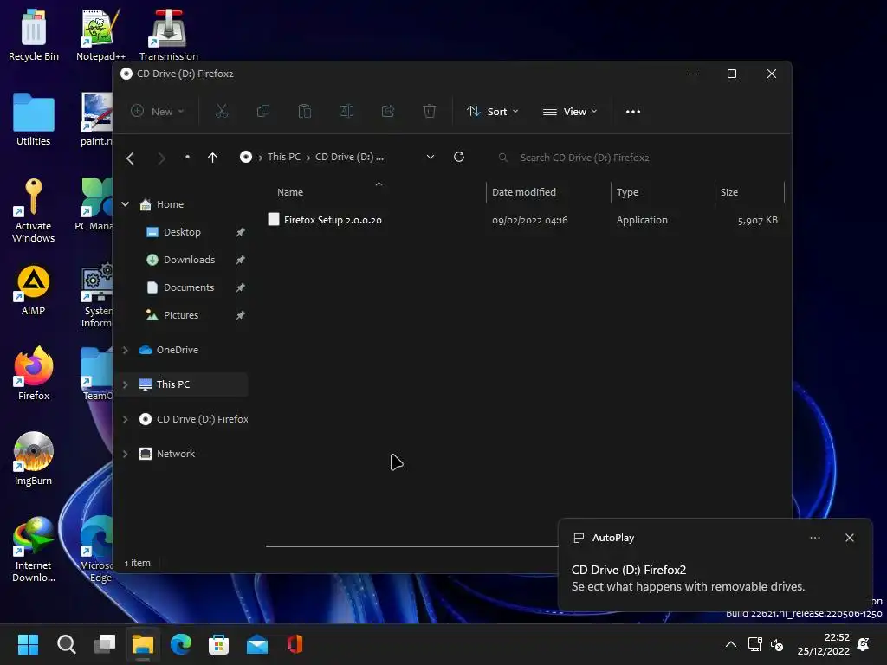This screenshot has width=887, height=665.
Task: Click the Cut scissors icon in toolbar
Action: [x=221, y=112]
